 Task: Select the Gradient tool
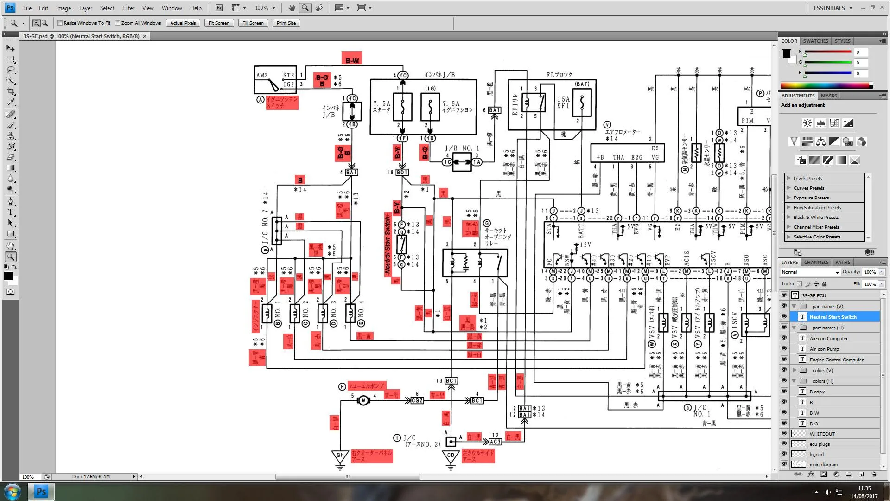[11, 168]
